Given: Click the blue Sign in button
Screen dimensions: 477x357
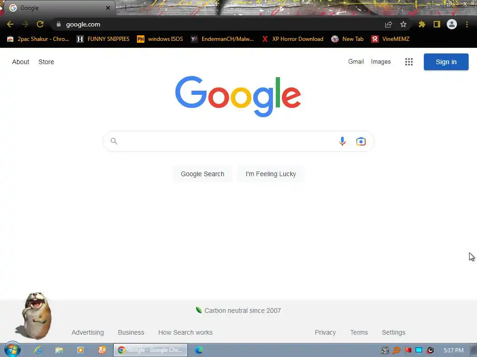Looking at the screenshot, I should click(446, 62).
